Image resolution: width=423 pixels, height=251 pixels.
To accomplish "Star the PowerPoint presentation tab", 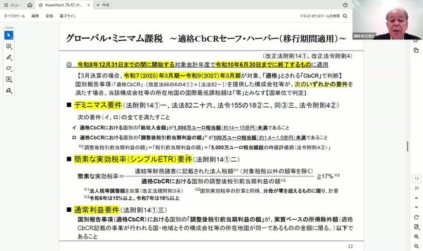I will (x=41, y=5).
